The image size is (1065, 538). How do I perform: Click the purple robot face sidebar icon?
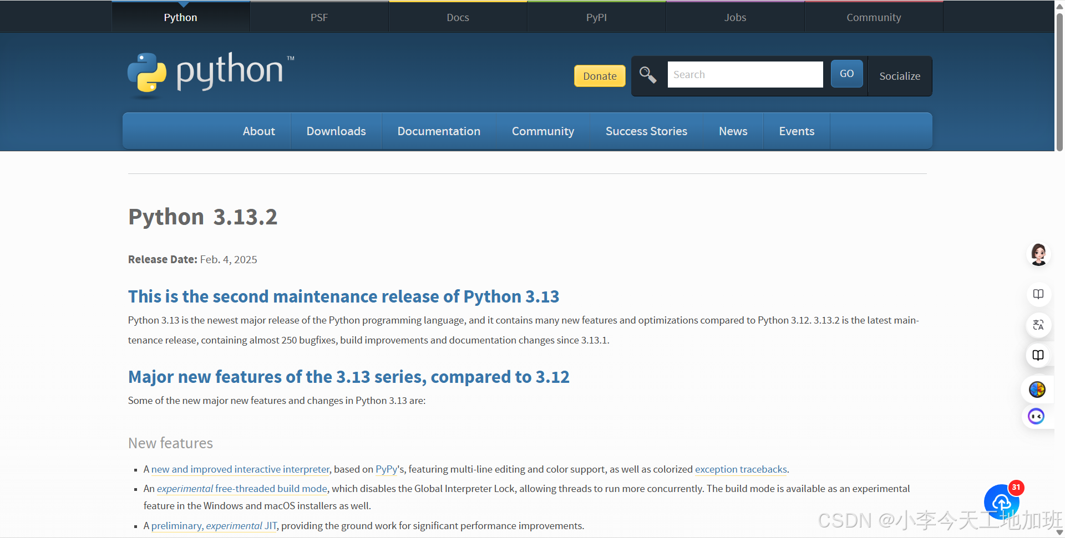pyautogui.click(x=1036, y=416)
